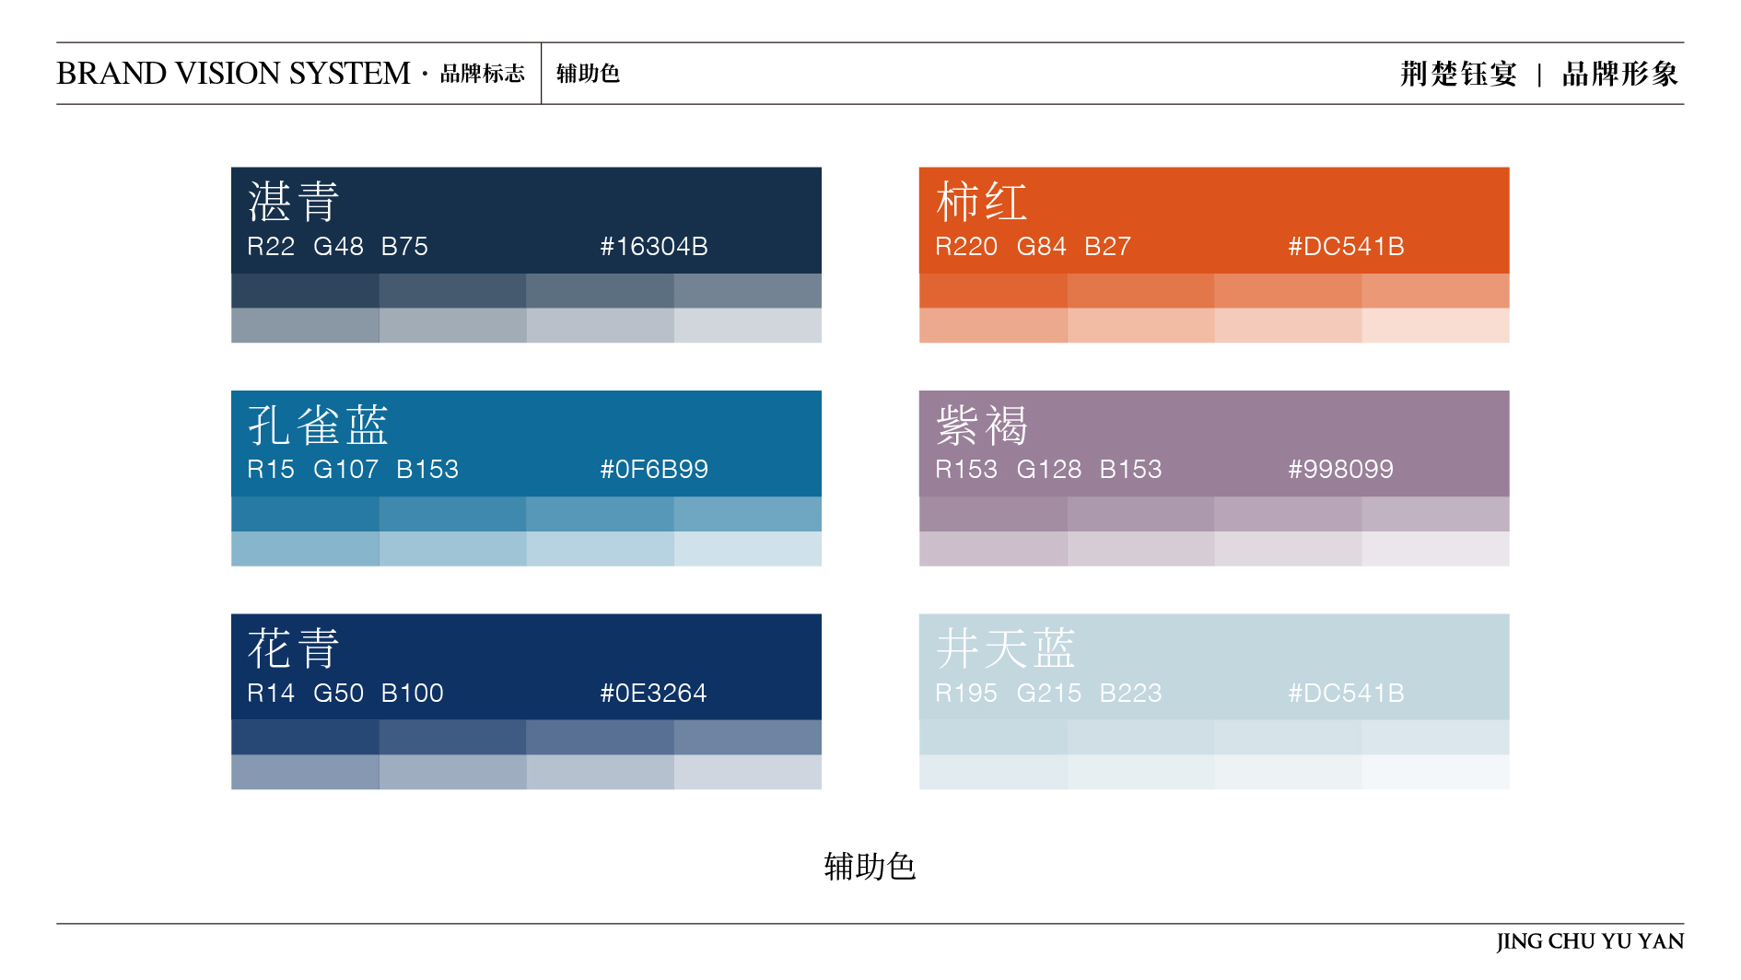Click the 孔雀蓝 color name
This screenshot has height=980, width=1741.
(x=318, y=426)
